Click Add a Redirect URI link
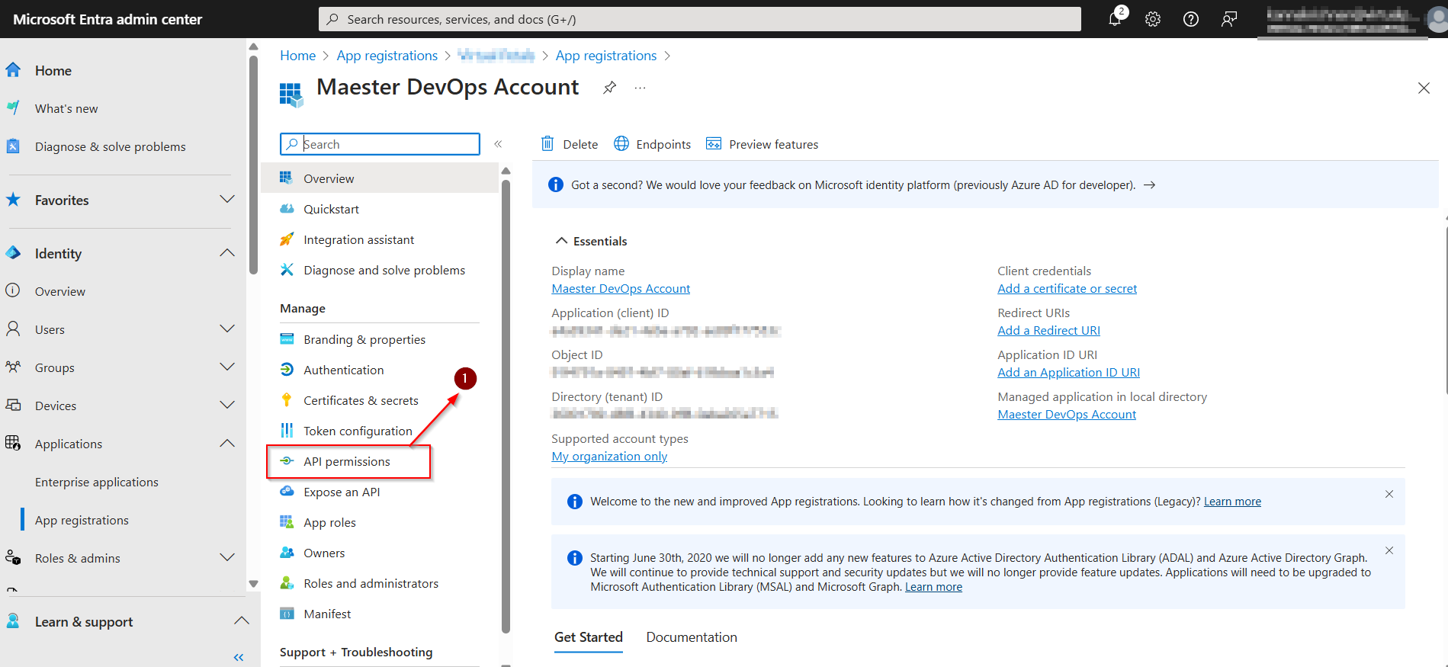The image size is (1448, 667). click(1048, 331)
